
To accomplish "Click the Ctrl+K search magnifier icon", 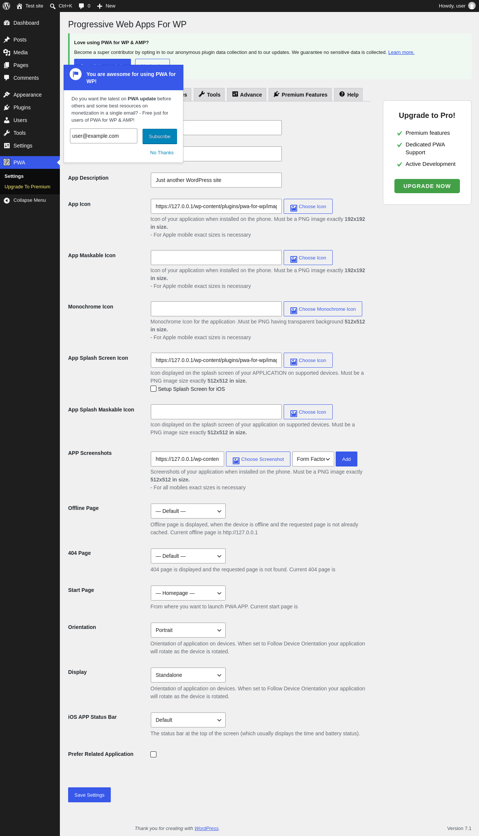I will click(x=53, y=6).
